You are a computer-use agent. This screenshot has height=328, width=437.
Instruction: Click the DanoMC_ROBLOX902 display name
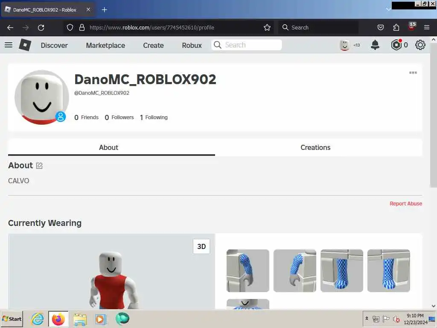tap(145, 79)
